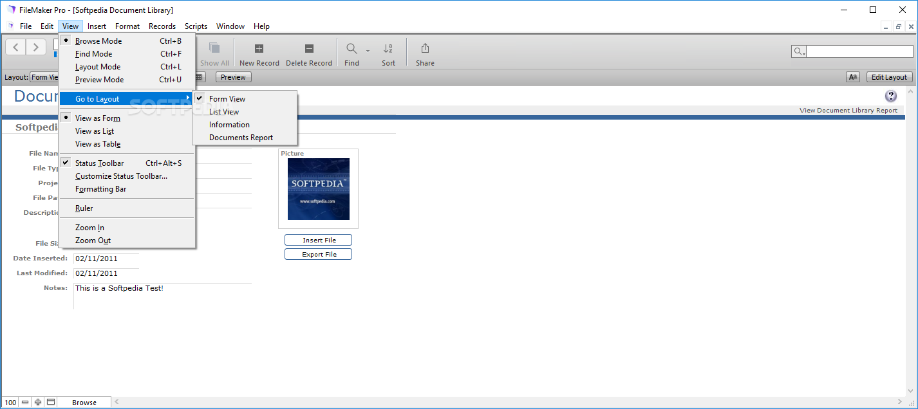This screenshot has width=918, height=409.
Task: Sort the records
Action: click(388, 49)
